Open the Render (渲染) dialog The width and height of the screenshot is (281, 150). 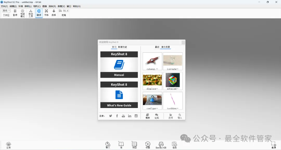click(174, 145)
